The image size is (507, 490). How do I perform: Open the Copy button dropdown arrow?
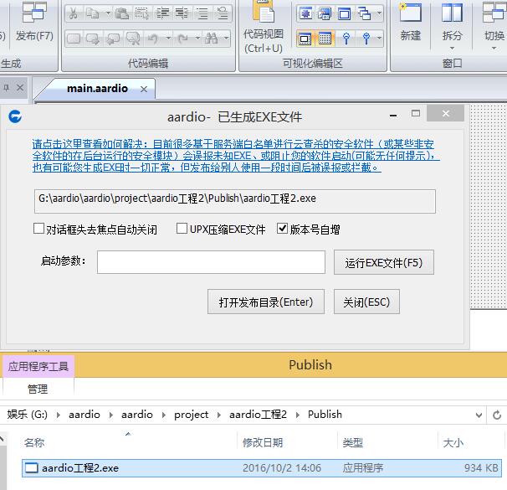tap(108, 13)
